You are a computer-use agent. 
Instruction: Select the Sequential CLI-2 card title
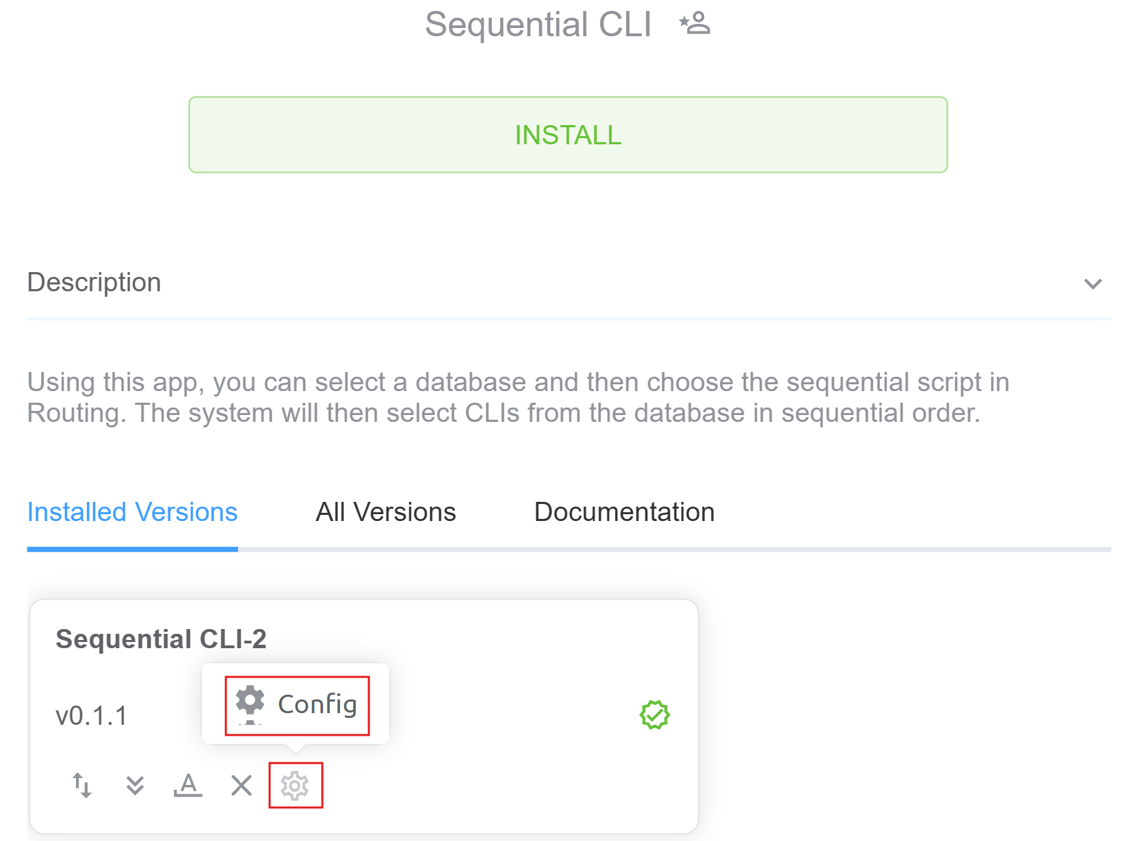pyautogui.click(x=161, y=639)
